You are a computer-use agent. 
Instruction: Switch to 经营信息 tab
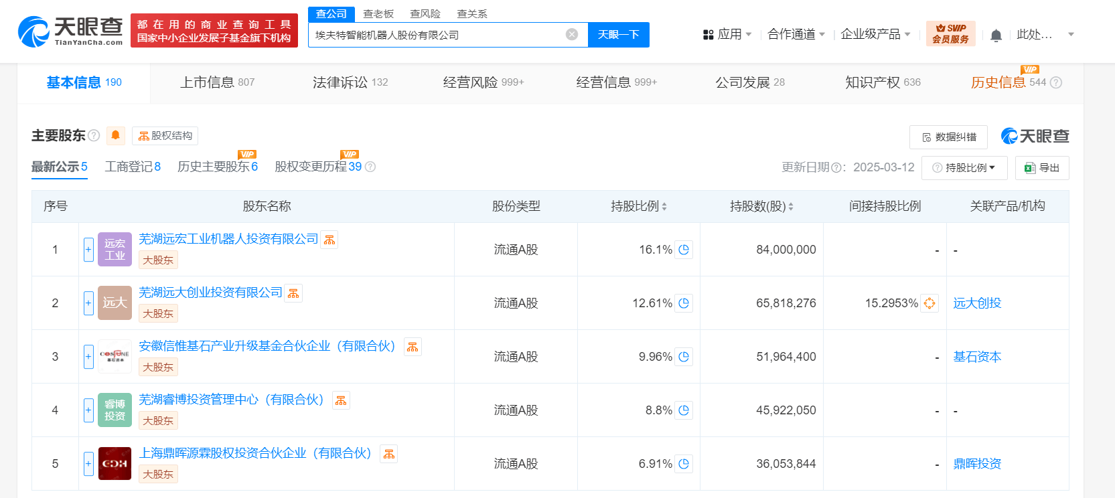[617, 82]
